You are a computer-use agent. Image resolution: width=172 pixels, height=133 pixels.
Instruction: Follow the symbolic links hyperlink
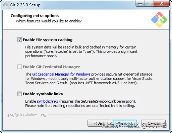(x=48, y=101)
